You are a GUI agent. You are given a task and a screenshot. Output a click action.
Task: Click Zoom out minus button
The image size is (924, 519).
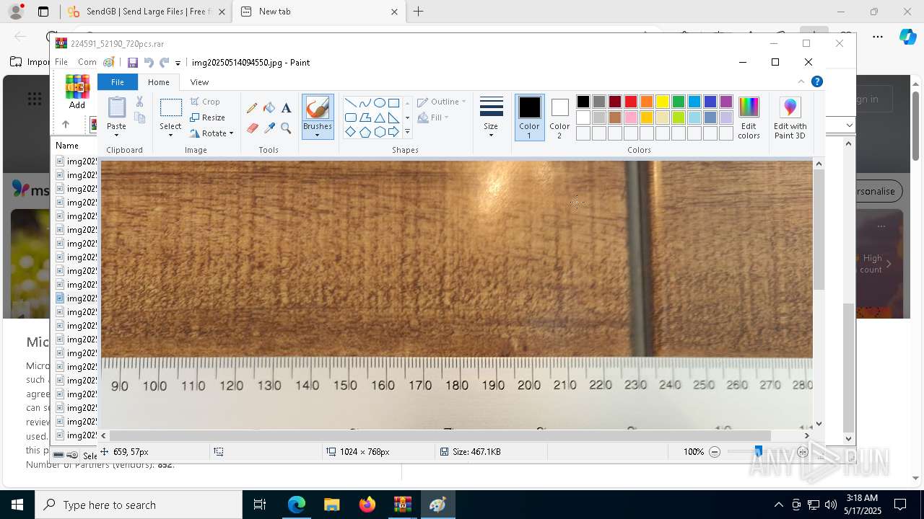pos(715,452)
